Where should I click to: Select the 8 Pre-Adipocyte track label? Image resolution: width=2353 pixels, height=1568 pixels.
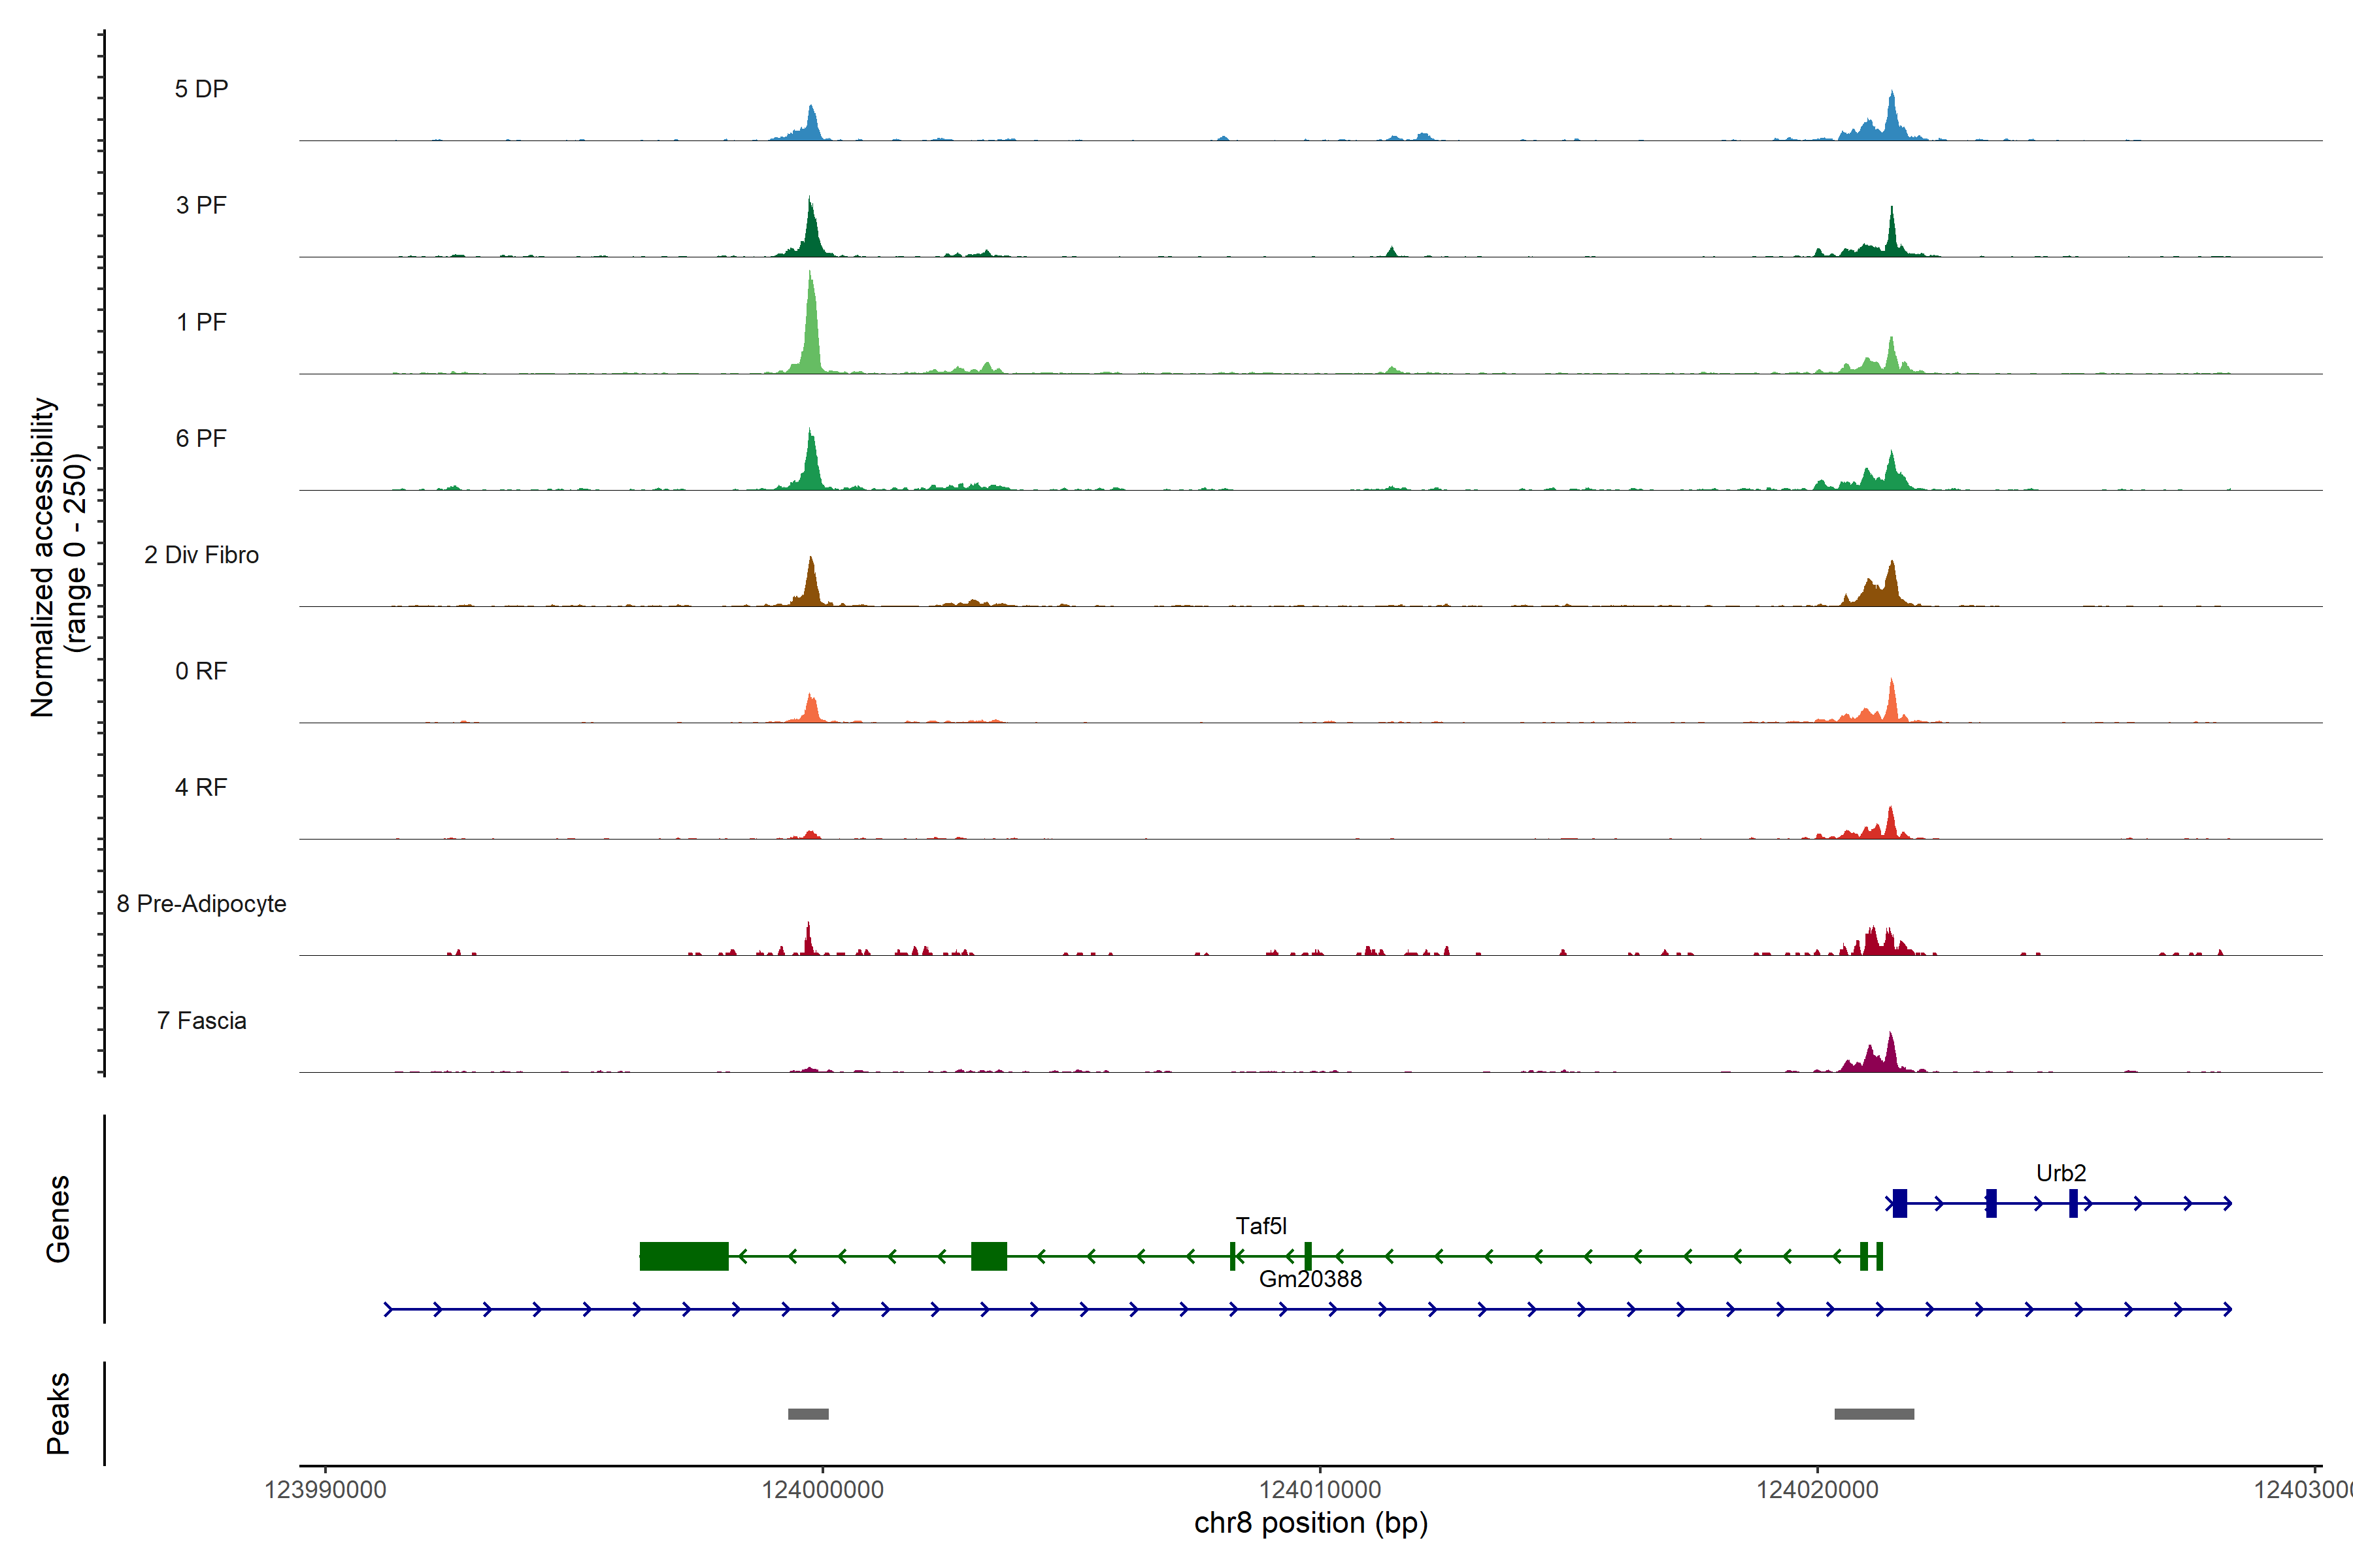201,904
